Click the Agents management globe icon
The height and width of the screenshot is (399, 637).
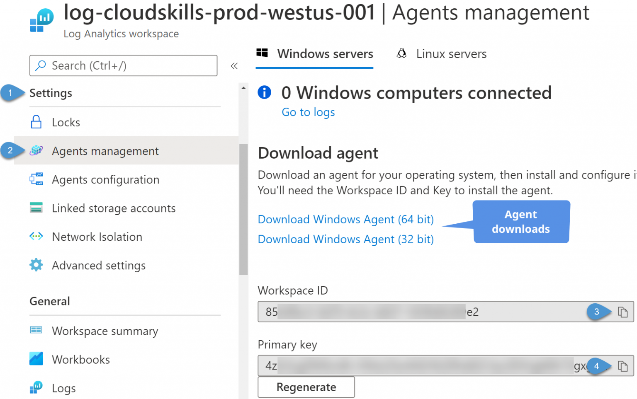coord(36,150)
